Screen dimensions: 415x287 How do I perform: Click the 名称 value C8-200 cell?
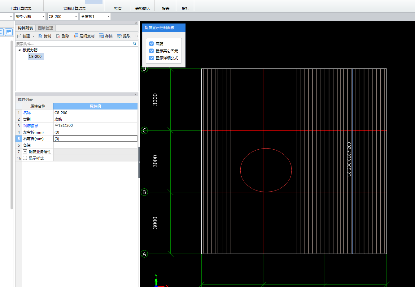[x=95, y=113]
